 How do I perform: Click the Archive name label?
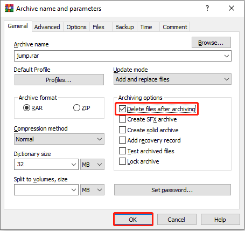31,44
